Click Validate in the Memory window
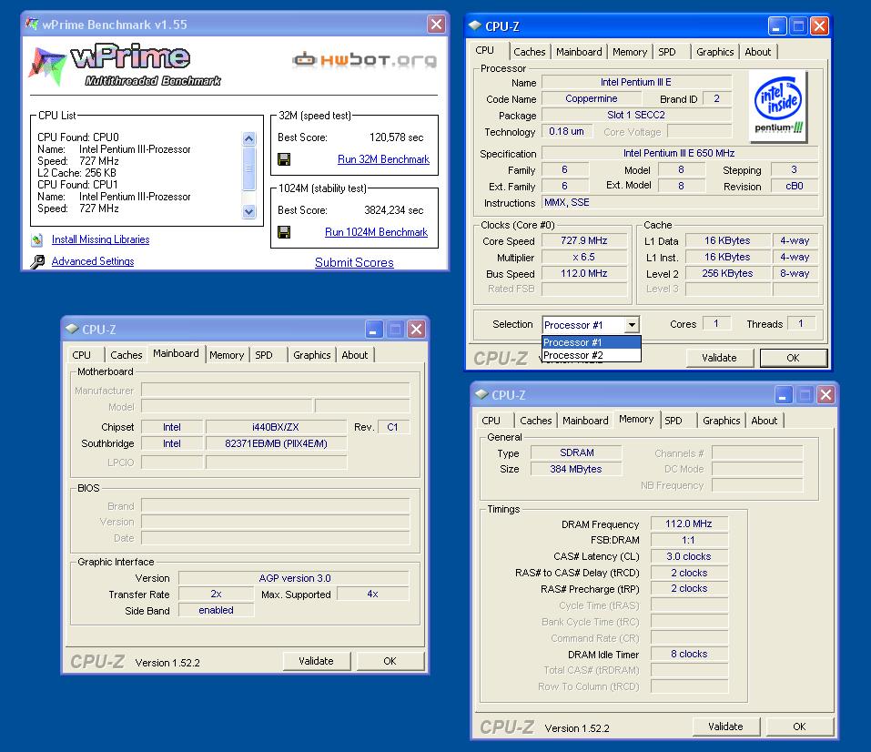Image resolution: width=871 pixels, height=752 pixels. pos(725,727)
